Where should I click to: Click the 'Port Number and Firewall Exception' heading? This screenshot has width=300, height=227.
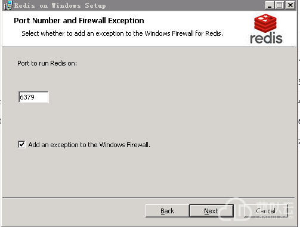79,21
